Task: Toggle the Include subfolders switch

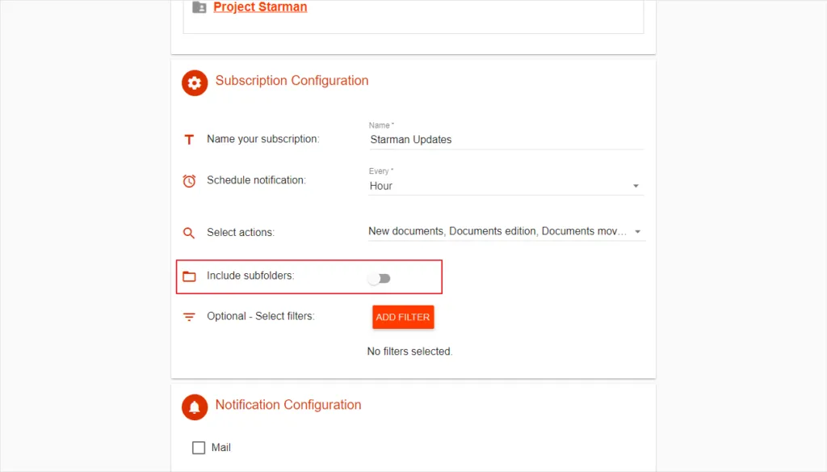Action: [x=380, y=278]
